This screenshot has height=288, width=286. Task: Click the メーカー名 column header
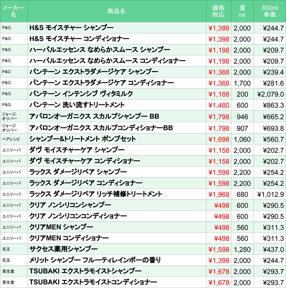point(13,11)
